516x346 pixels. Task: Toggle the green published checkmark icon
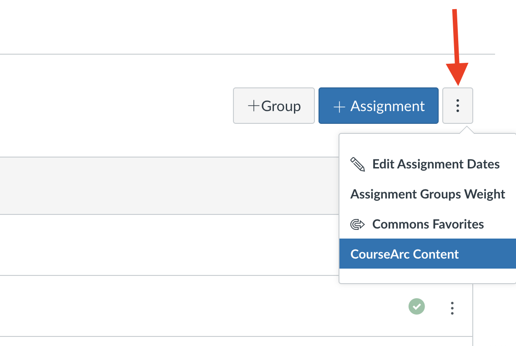416,306
